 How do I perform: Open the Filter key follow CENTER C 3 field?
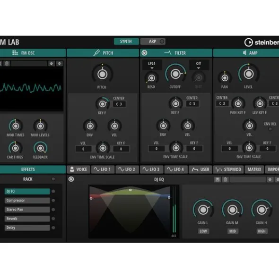click(x=192, y=104)
